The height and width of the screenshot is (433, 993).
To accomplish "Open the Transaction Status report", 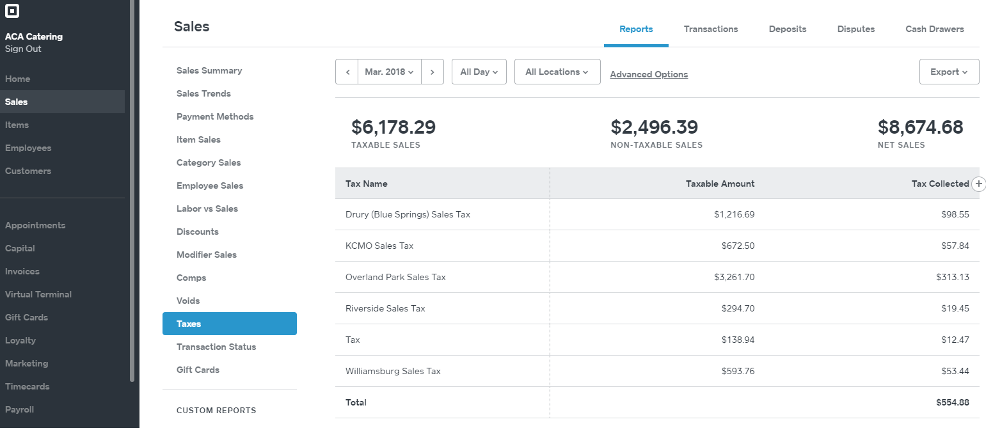I will 216,347.
